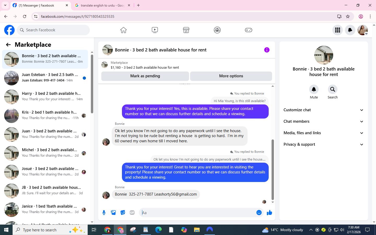Bookmark this page with the star icon

[348, 16]
